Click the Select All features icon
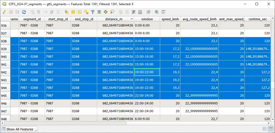The image size is (275, 133). pyautogui.click(x=73, y=12)
